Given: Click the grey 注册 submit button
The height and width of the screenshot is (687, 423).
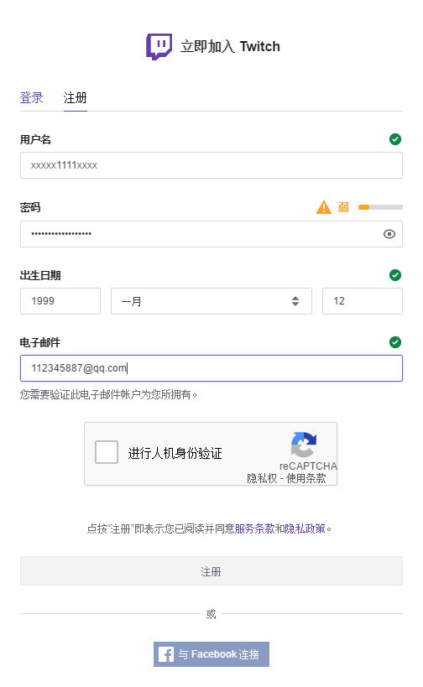Looking at the screenshot, I should [211, 571].
